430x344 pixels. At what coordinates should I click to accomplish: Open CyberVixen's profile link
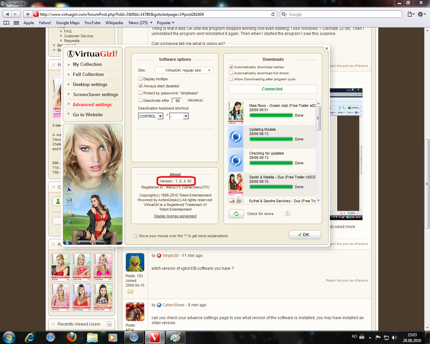[x=173, y=305]
